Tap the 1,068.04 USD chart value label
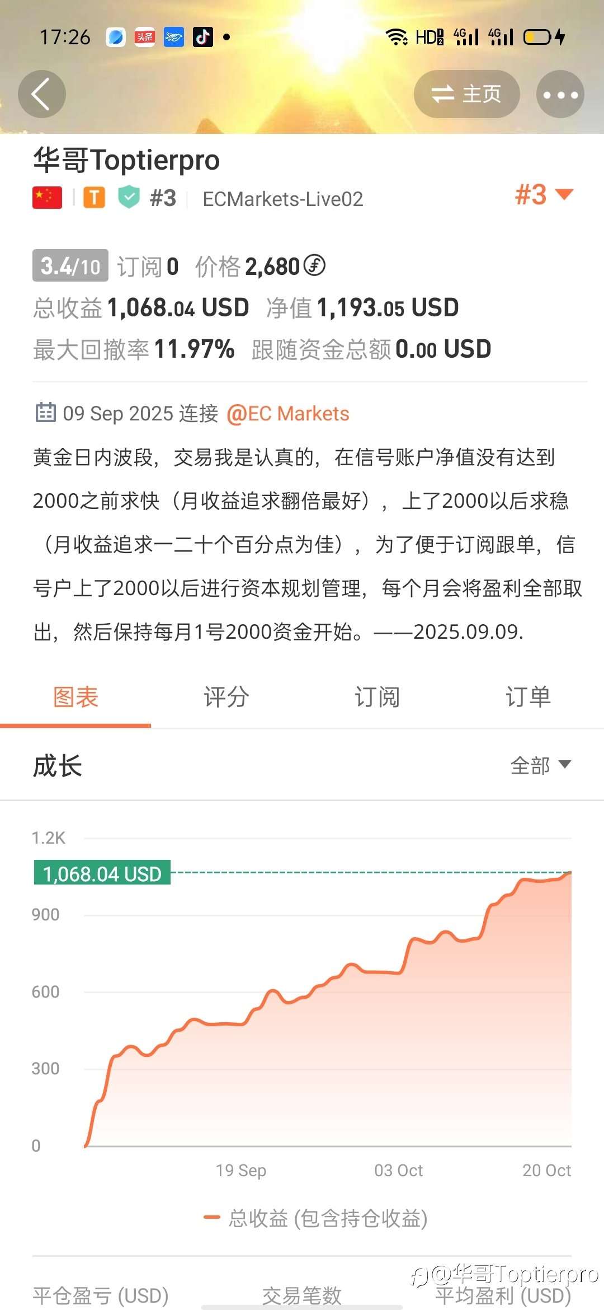This screenshot has width=604, height=1310. pos(102,873)
